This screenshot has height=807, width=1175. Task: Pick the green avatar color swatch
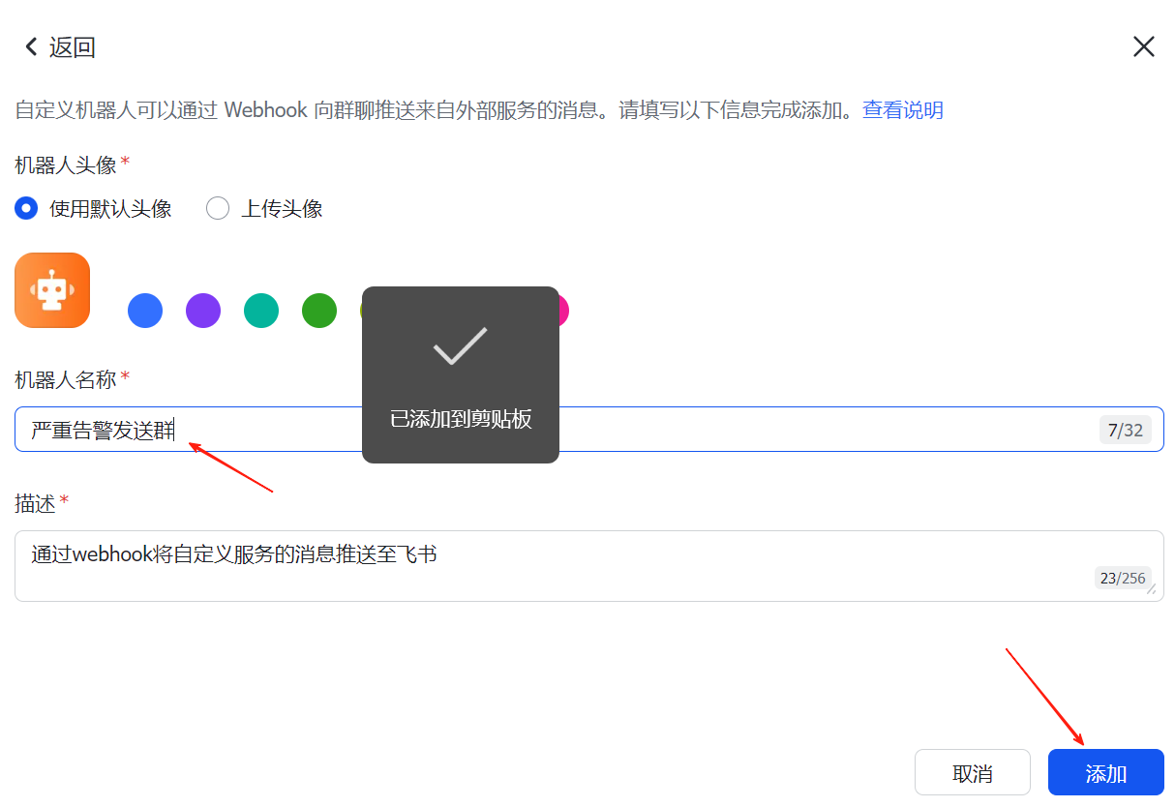319,311
